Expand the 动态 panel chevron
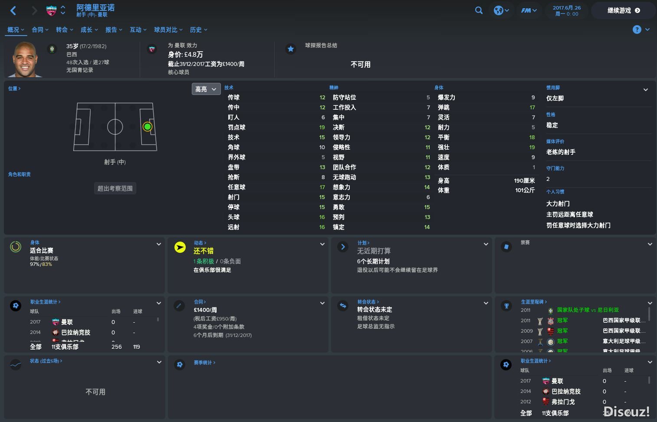Screen dimensions: 657x422 pyautogui.click(x=322, y=244)
